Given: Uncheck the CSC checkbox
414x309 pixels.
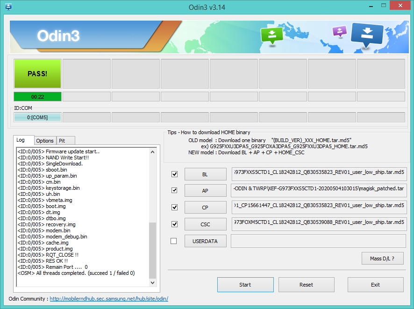Looking at the screenshot, I should point(174,224).
